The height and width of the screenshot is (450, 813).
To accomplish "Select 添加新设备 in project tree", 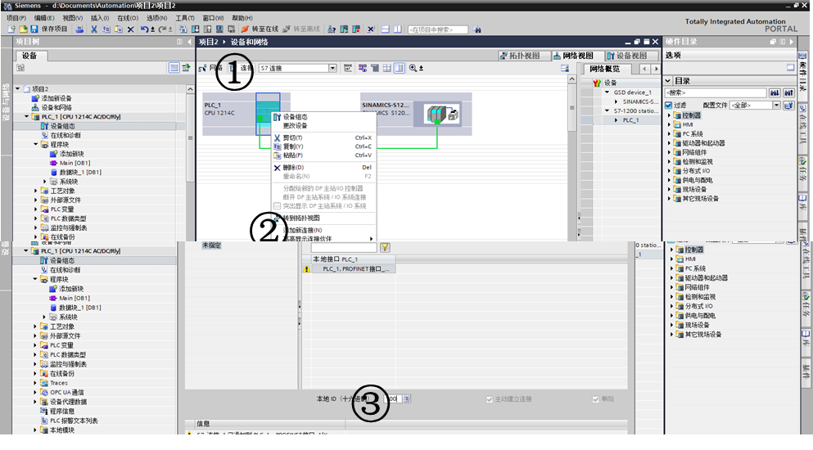I will 56,98.
